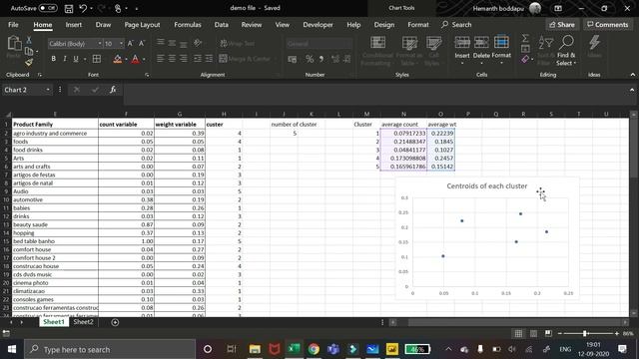Click the Comments button
This screenshot has width=639, height=359.
(608, 25)
